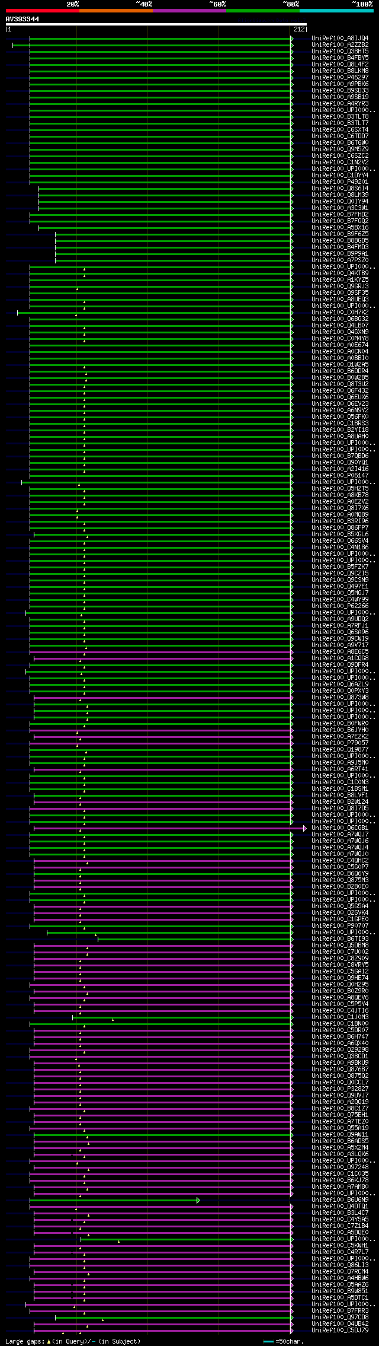The height and width of the screenshot is (1346, 379).
Task: Select the UniRef100_P79057 label
Action: tap(340, 743)
